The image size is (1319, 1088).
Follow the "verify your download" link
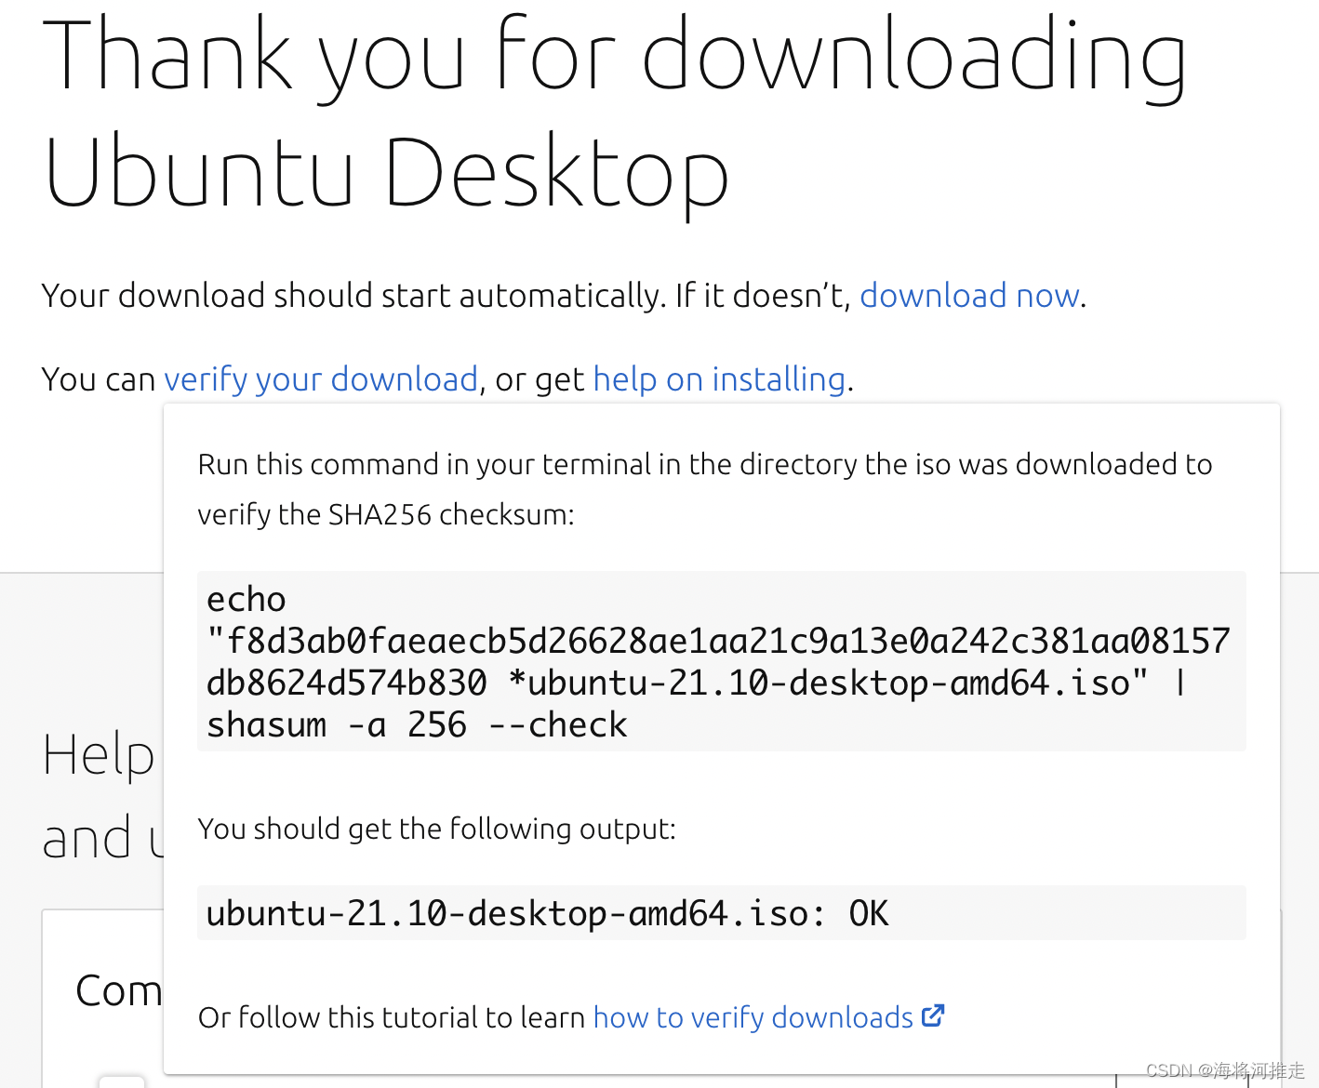pos(321,379)
